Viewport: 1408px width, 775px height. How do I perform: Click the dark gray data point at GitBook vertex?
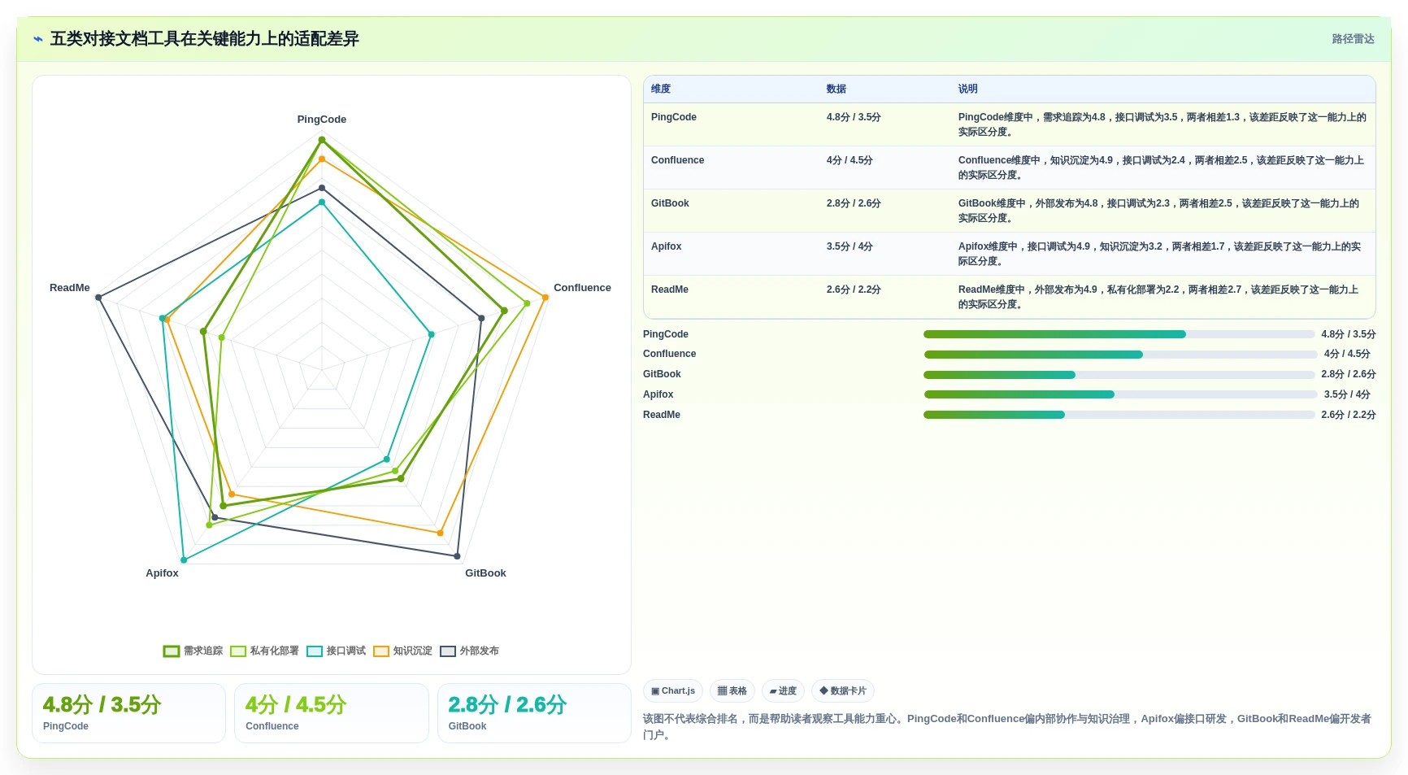pos(457,557)
